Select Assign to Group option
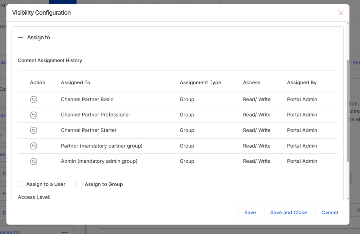This screenshot has width=360, height=234. tap(79, 184)
